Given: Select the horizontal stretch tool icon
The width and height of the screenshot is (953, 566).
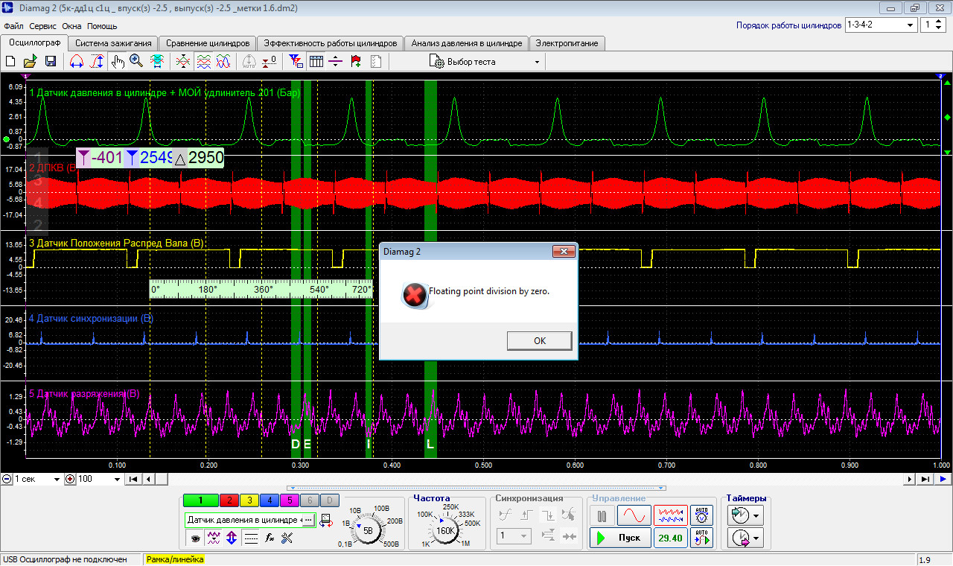Looking at the screenshot, I should pyautogui.click(x=76, y=62).
